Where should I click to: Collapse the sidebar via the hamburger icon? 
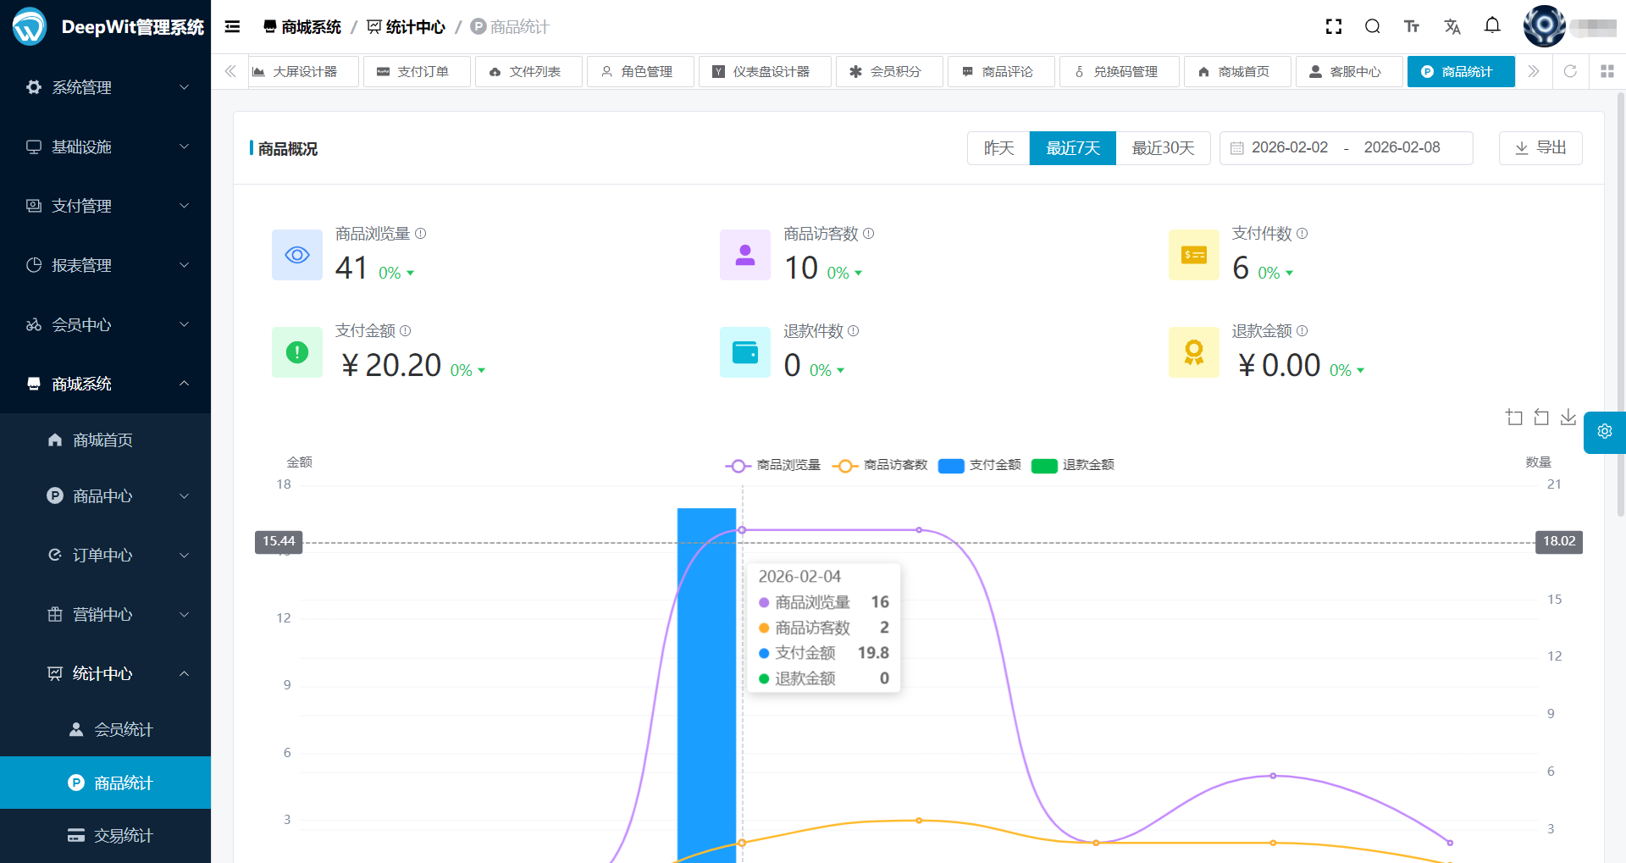(232, 26)
